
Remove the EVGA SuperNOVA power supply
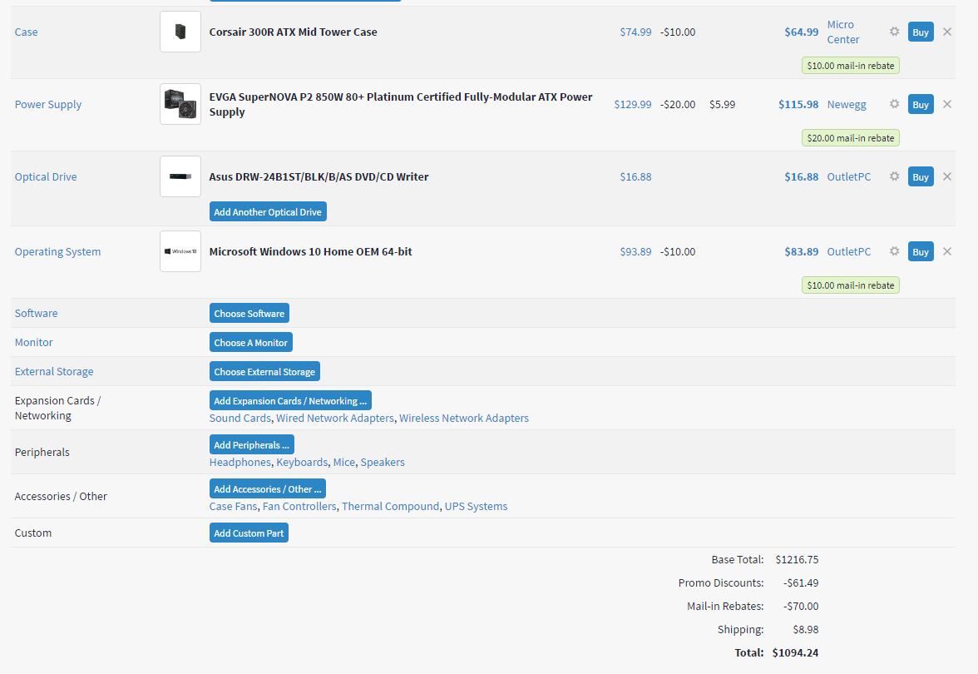coord(946,103)
